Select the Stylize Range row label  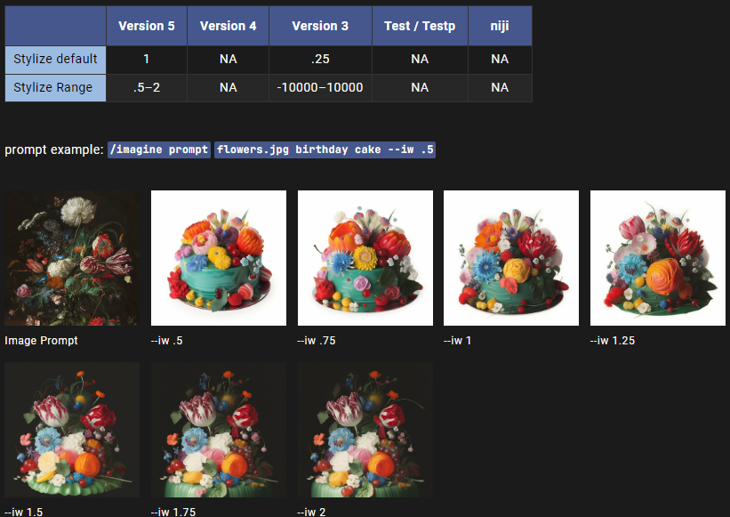point(55,87)
